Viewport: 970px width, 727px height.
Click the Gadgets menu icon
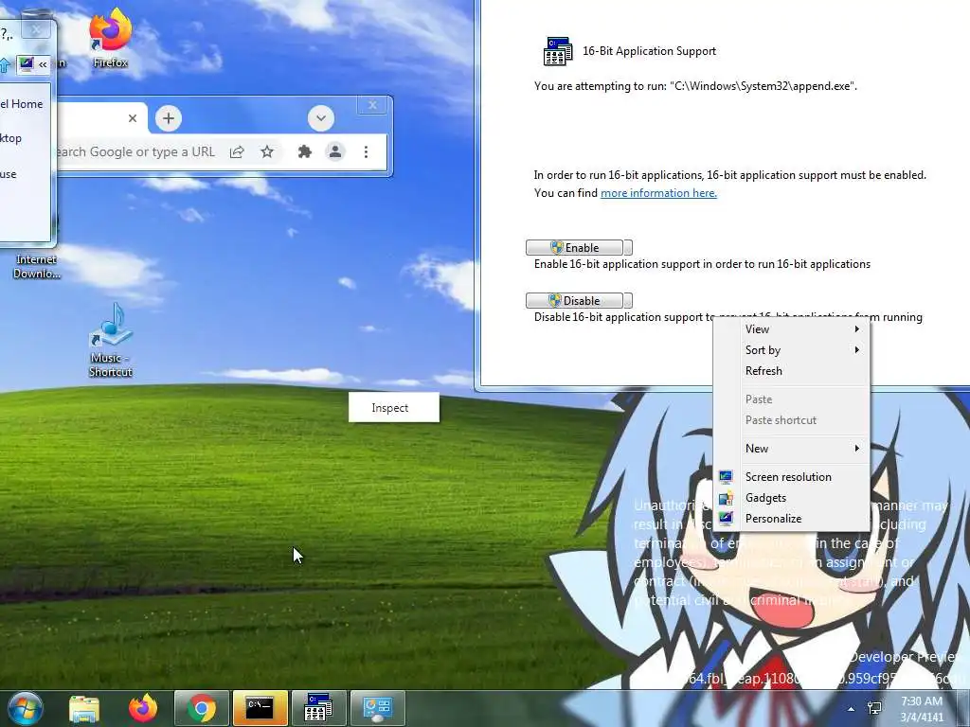pos(726,498)
